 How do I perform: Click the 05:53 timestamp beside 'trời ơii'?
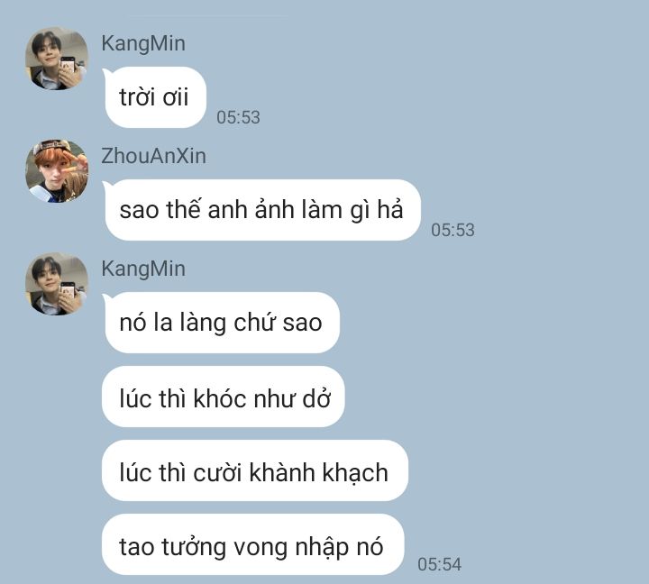(x=238, y=117)
